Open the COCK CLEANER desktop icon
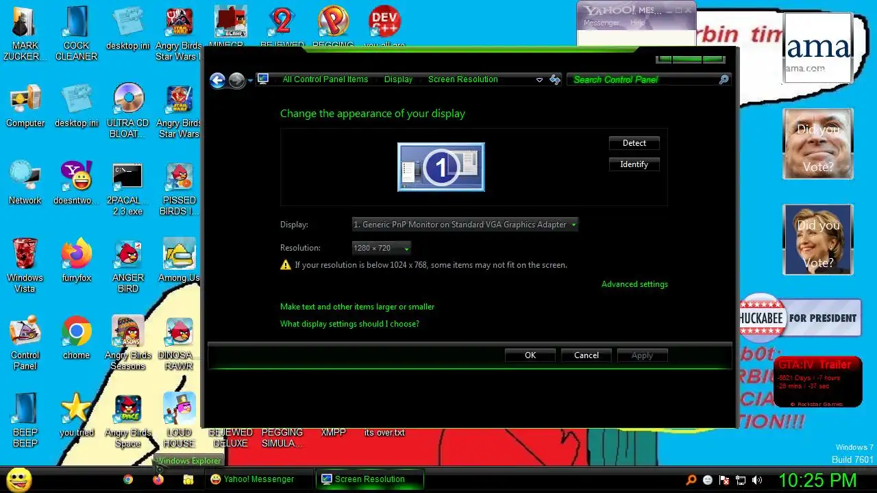Screen dimensions: 877x493 (x=76, y=33)
